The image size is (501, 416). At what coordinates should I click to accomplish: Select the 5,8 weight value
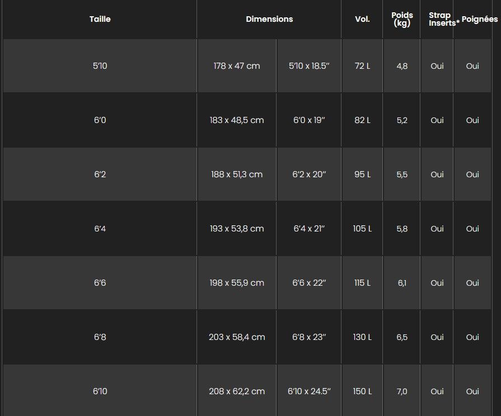pyautogui.click(x=402, y=229)
